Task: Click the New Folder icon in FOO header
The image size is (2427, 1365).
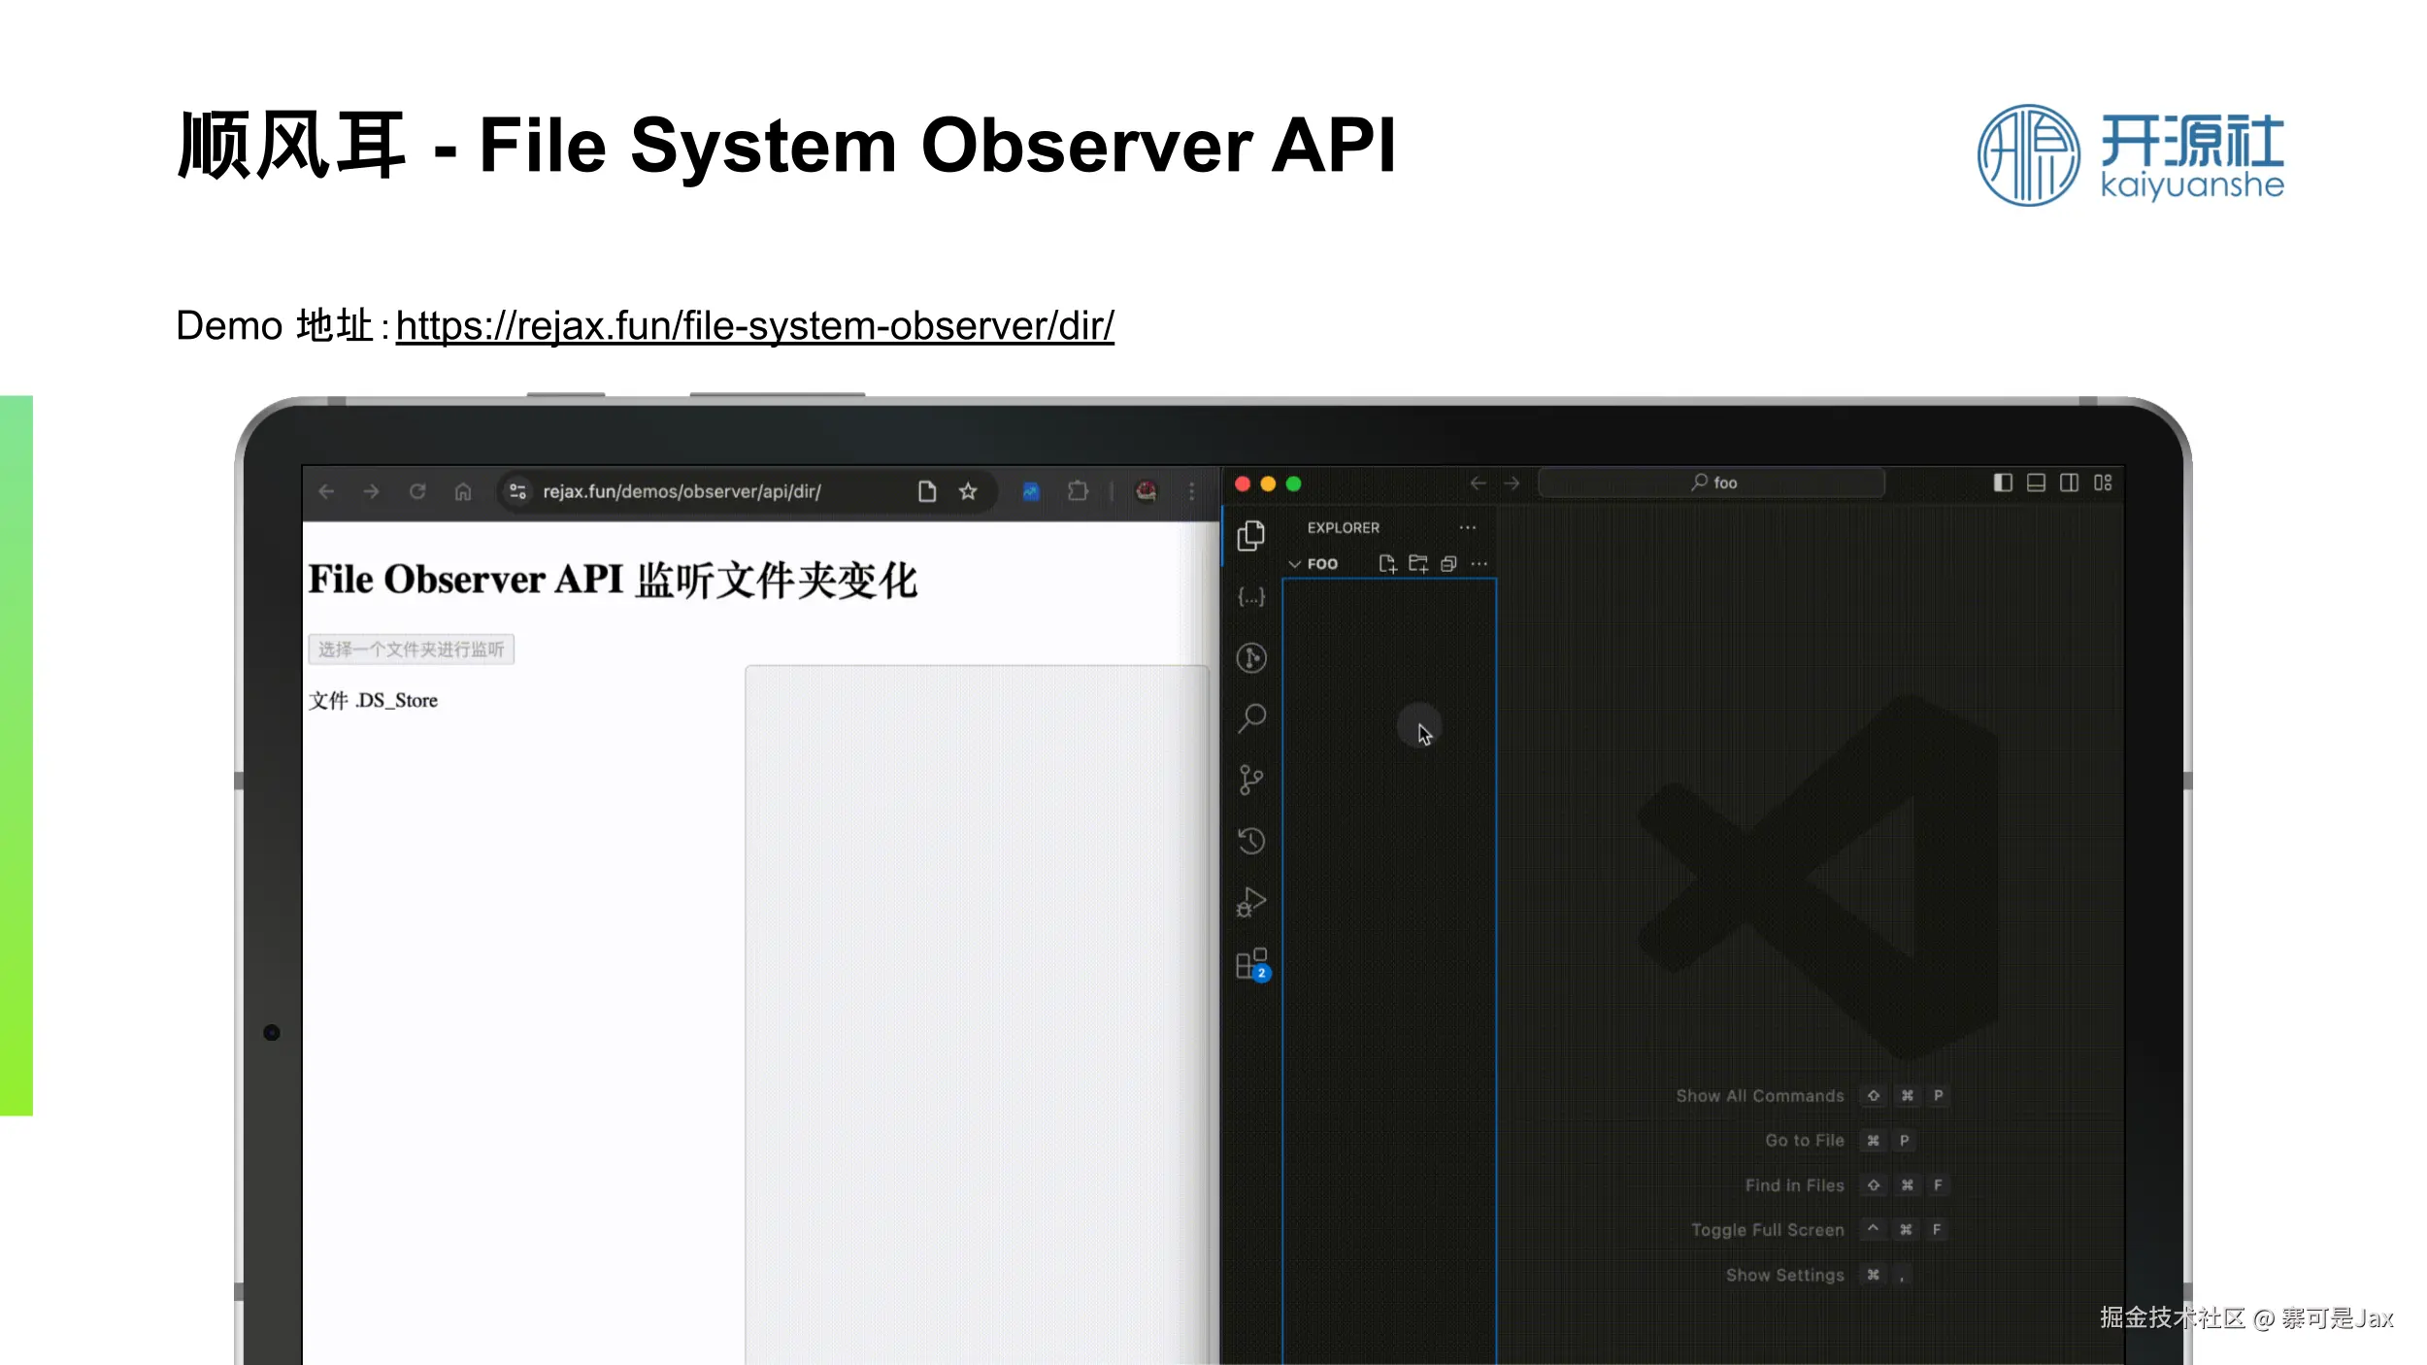Action: pyautogui.click(x=1418, y=564)
